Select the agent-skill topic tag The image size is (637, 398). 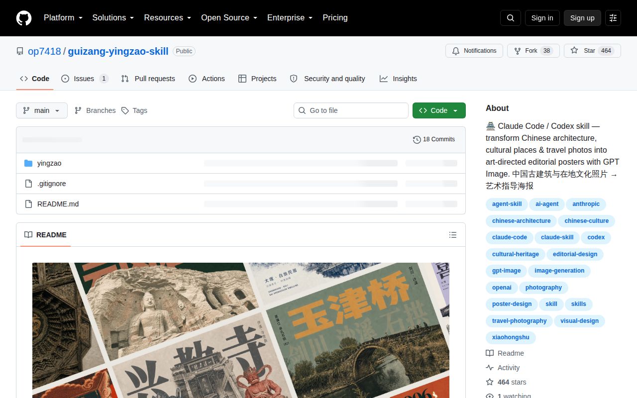click(x=507, y=204)
